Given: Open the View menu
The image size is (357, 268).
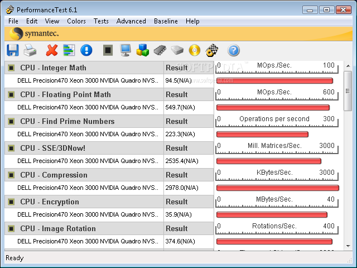Looking at the screenshot, I should tap(52, 21).
